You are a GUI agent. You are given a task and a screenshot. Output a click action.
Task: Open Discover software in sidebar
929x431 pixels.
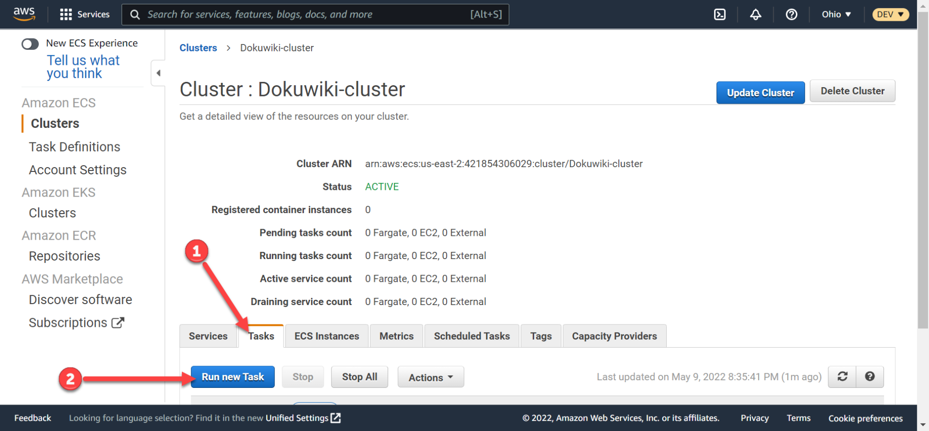point(80,300)
